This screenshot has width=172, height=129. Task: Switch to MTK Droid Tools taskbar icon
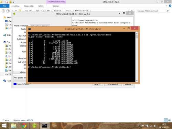tap(34, 126)
